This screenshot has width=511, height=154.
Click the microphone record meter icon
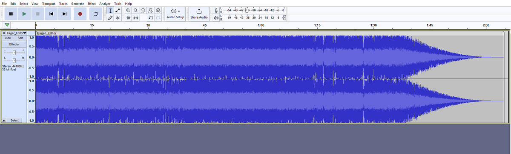(216, 10)
